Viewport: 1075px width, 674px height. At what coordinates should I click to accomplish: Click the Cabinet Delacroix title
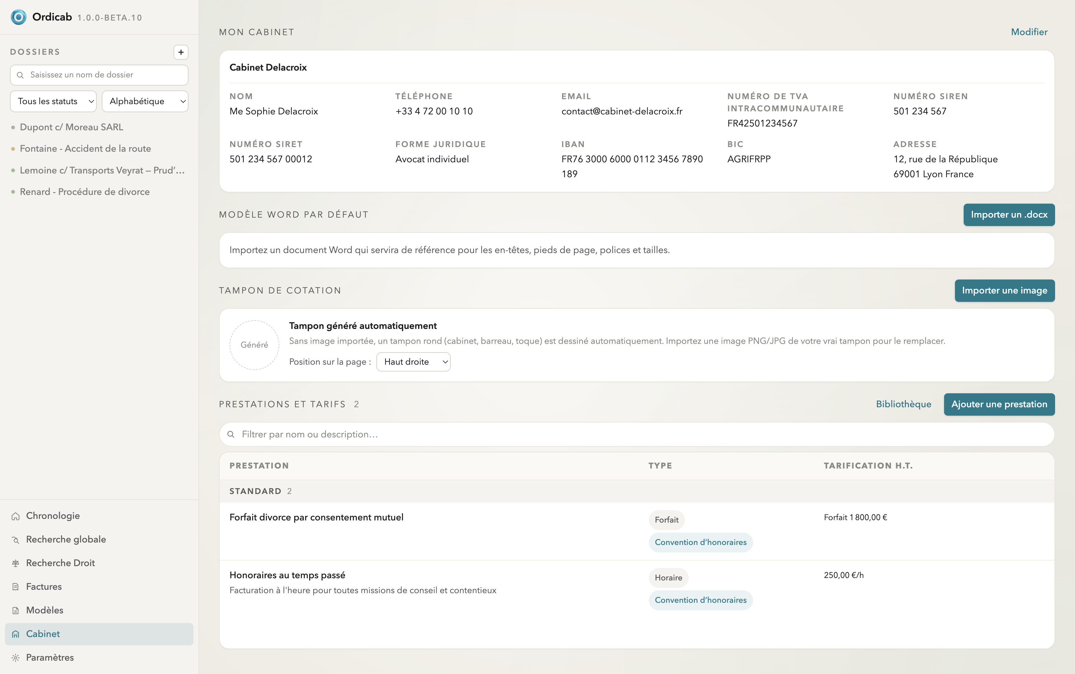(268, 67)
